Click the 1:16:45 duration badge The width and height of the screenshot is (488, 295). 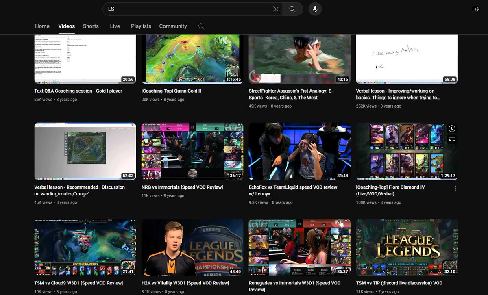(233, 80)
